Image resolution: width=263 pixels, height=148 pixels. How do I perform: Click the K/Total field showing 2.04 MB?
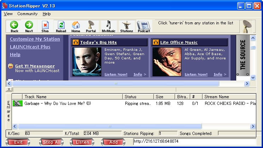pos(102,134)
